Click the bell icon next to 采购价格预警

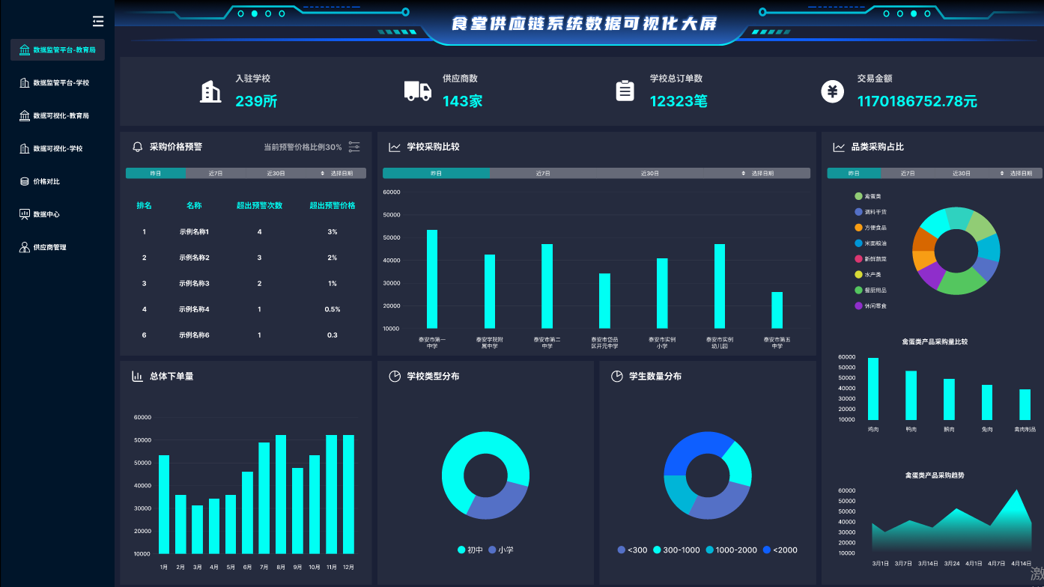(137, 147)
